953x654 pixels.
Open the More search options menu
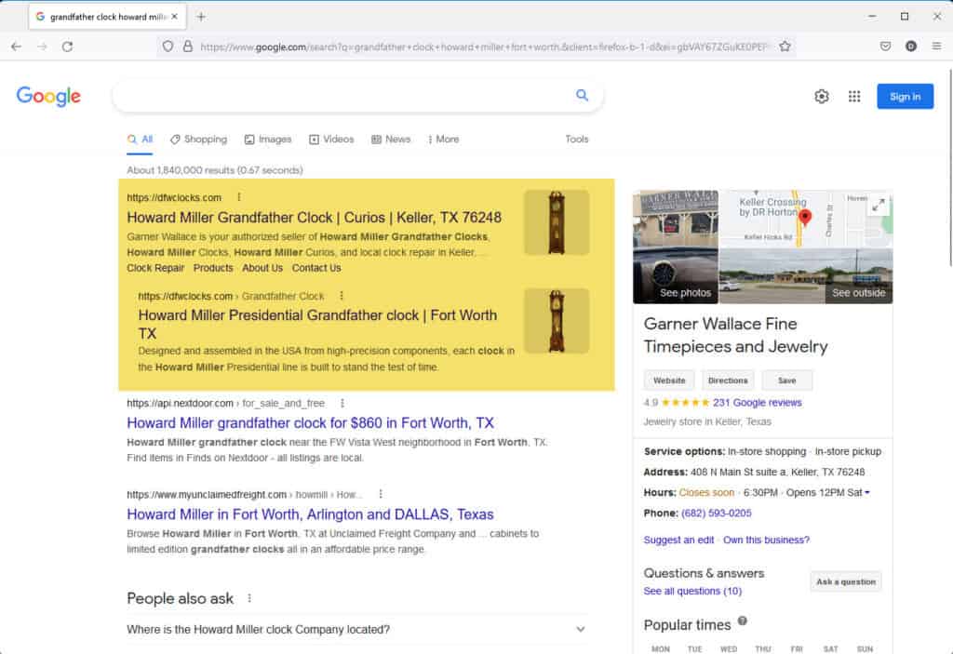(x=444, y=140)
